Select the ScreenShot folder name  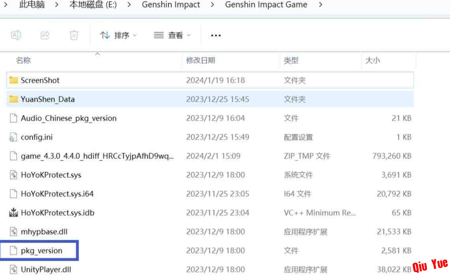click(x=40, y=80)
